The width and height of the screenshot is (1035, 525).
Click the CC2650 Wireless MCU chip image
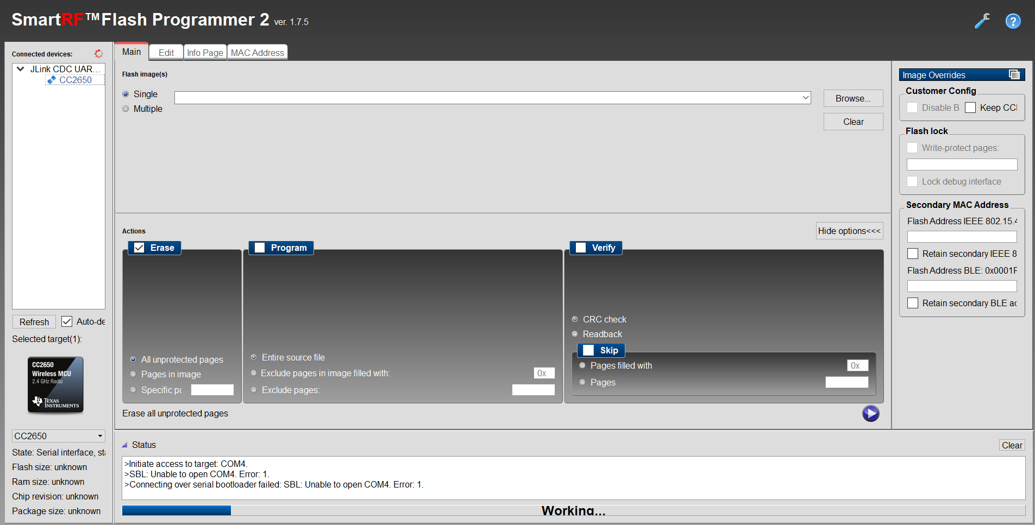[55, 385]
